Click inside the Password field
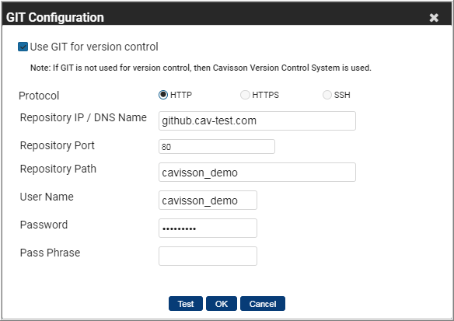 coord(208,228)
